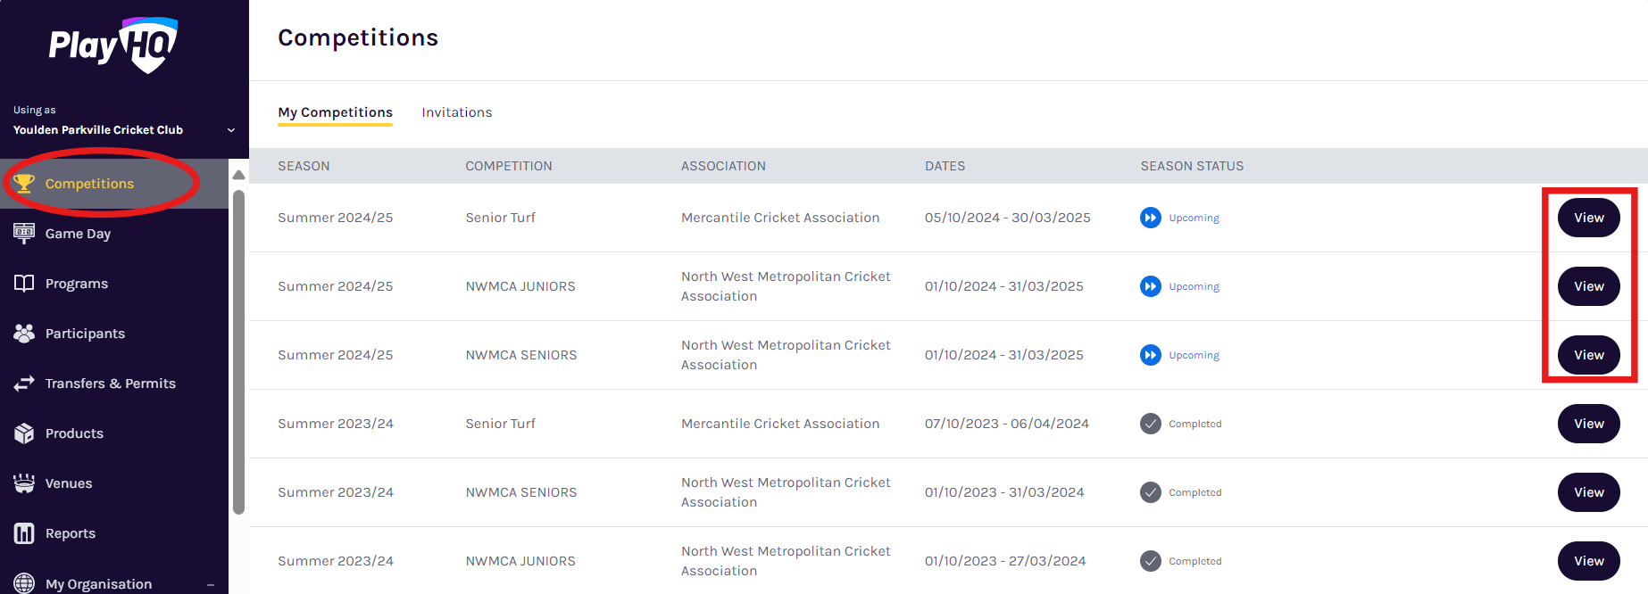Viewport: 1648px width, 594px height.
Task: Click the My Organisation globe icon
Action: [24, 583]
